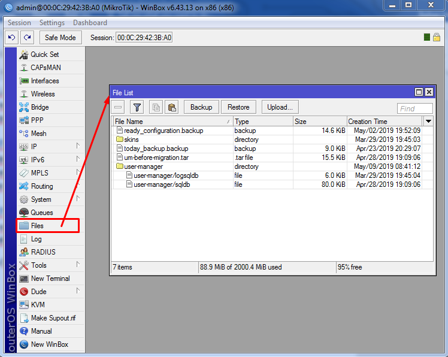Expand the MPLS submenu arrow
The height and width of the screenshot is (357, 448).
tap(78, 172)
